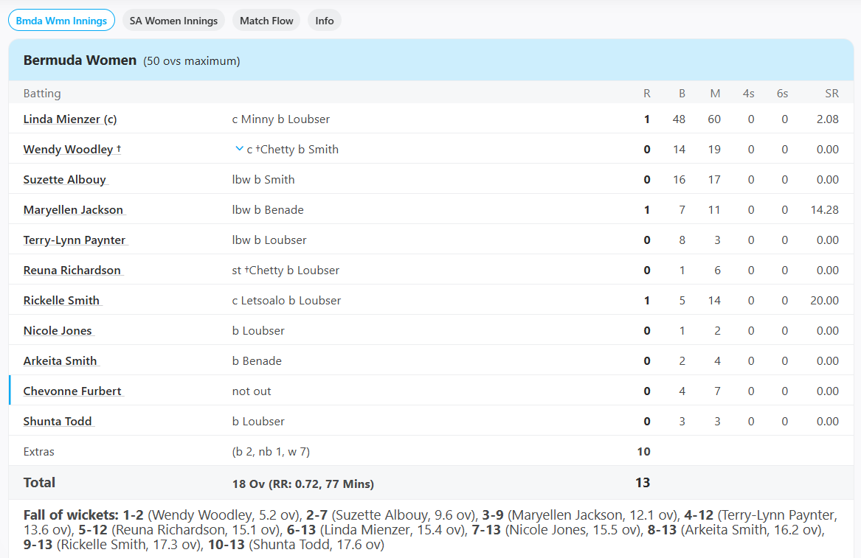This screenshot has width=861, height=558.
Task: Select 'c †Chetty b Smith' dismissal text
Action: pyautogui.click(x=293, y=149)
